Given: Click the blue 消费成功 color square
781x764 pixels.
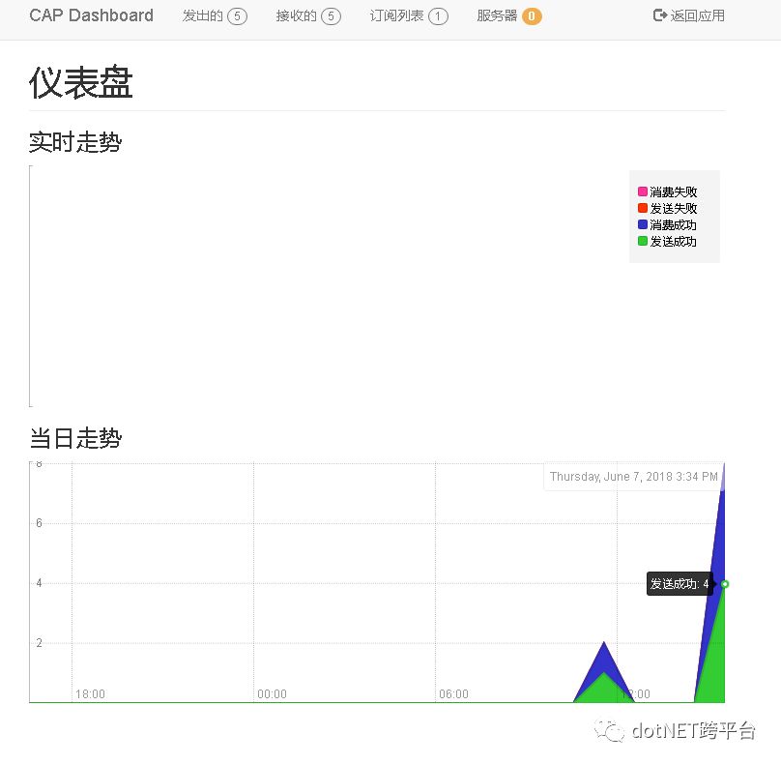Looking at the screenshot, I should tap(641, 224).
